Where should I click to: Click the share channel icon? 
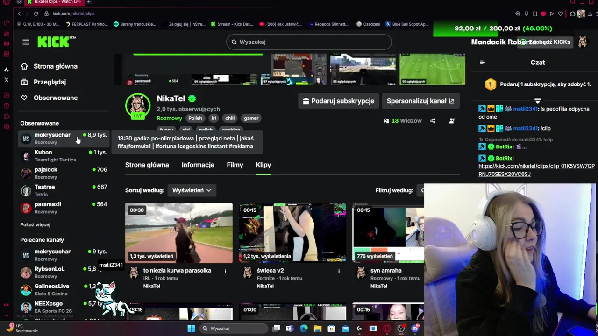(433, 121)
